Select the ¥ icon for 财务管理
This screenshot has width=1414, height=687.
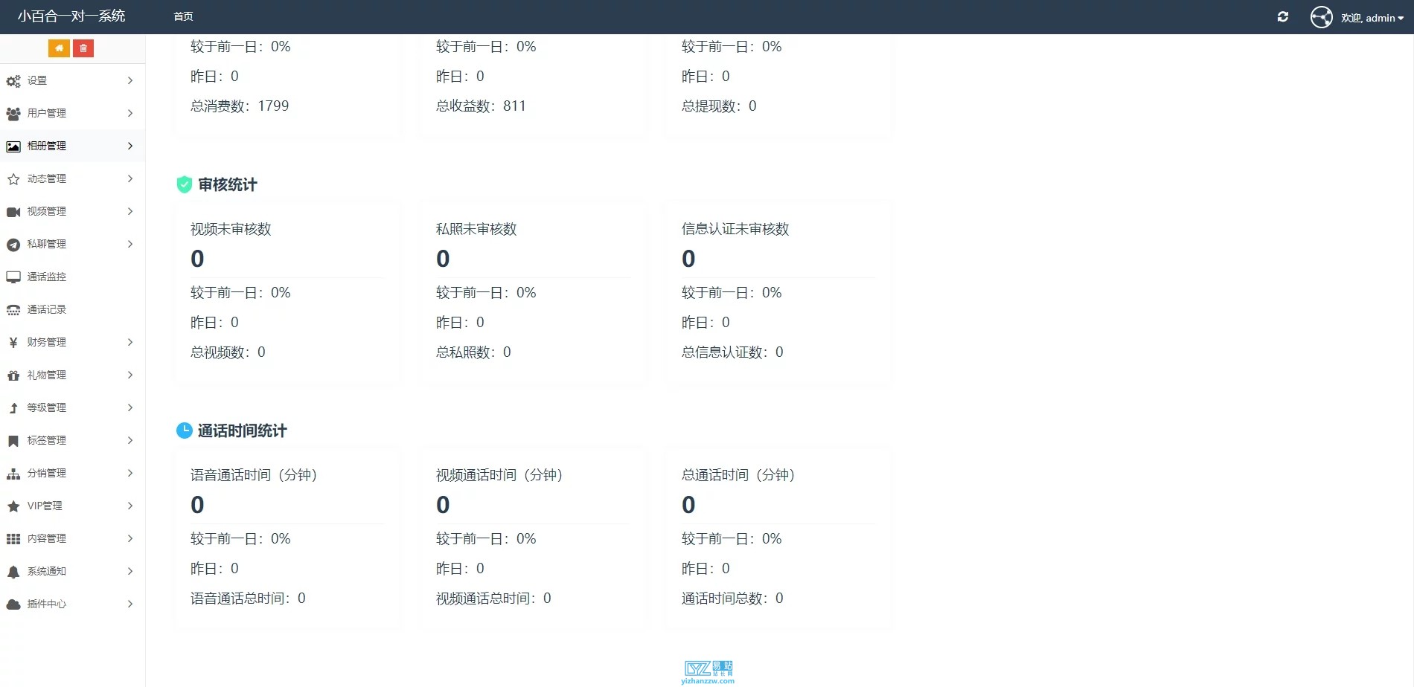pyautogui.click(x=13, y=342)
